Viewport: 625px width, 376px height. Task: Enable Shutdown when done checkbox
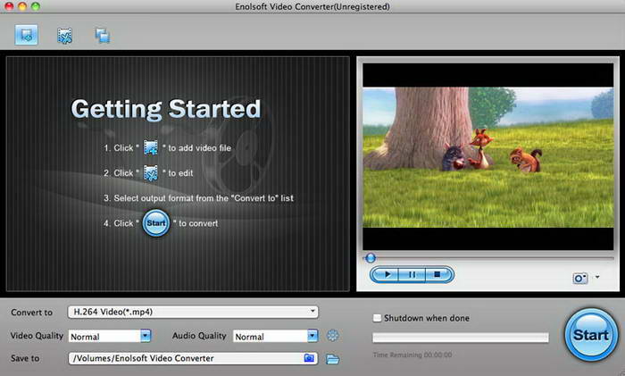pos(377,318)
